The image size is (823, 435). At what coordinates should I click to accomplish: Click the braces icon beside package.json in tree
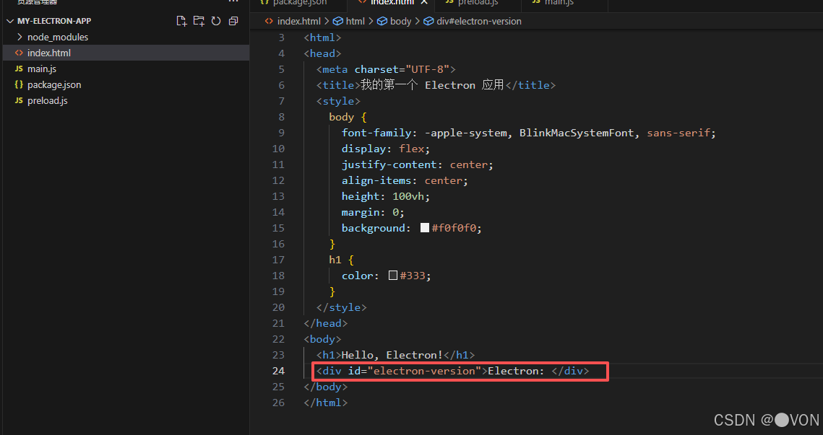[x=19, y=84]
